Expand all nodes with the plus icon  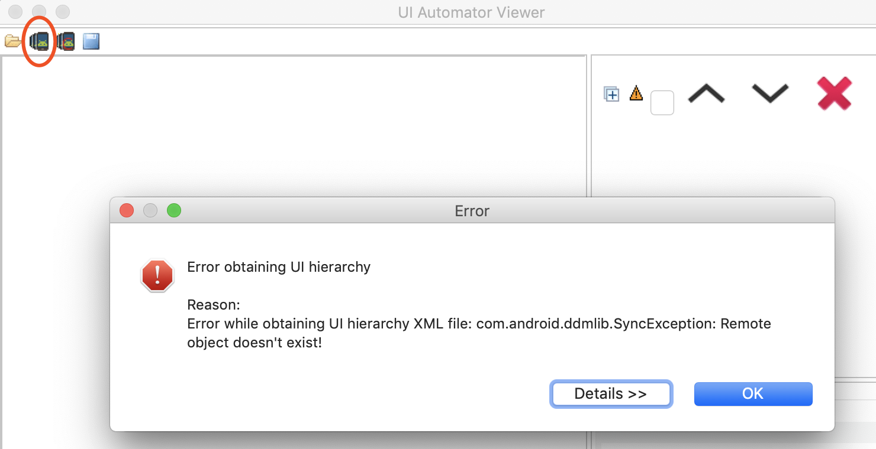tap(611, 94)
